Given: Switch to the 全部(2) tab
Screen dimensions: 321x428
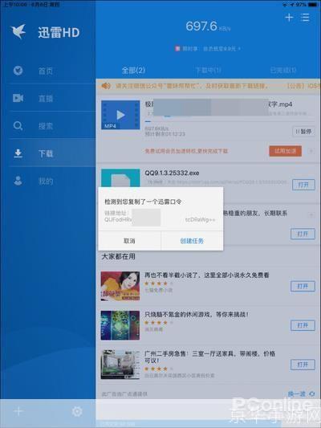Looking at the screenshot, I should point(133,71).
